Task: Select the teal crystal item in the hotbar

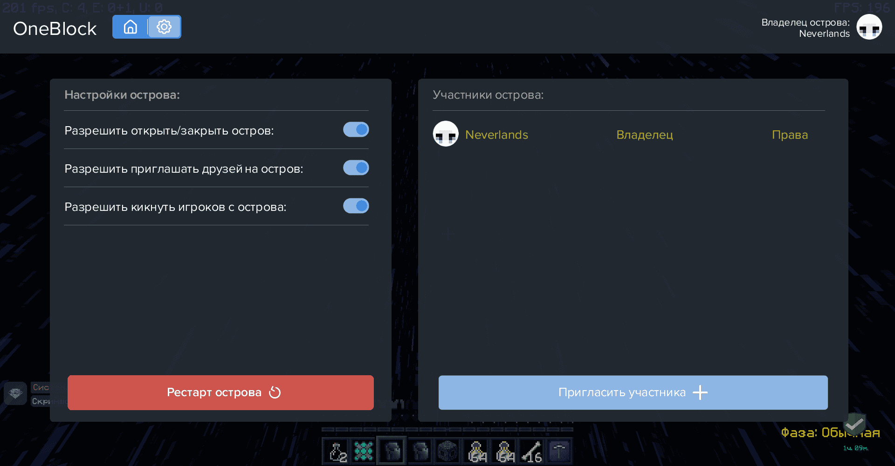Action: pyautogui.click(x=364, y=452)
